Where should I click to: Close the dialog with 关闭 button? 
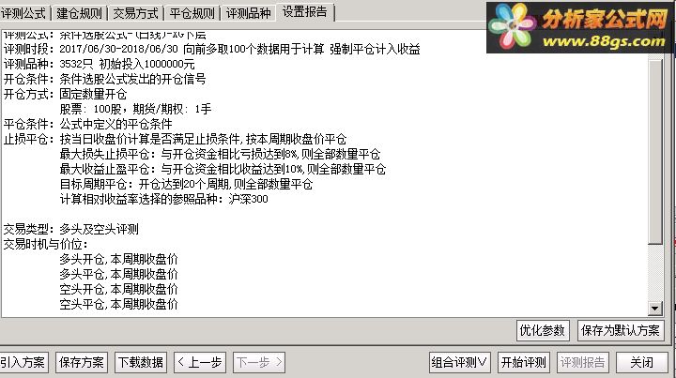(642, 362)
